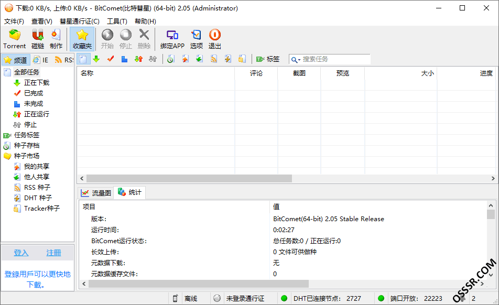This screenshot has width=499, height=305.
Task: Open the Help (帮助) menu
Action: 145,21
